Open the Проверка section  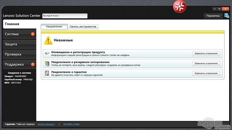[20, 54]
